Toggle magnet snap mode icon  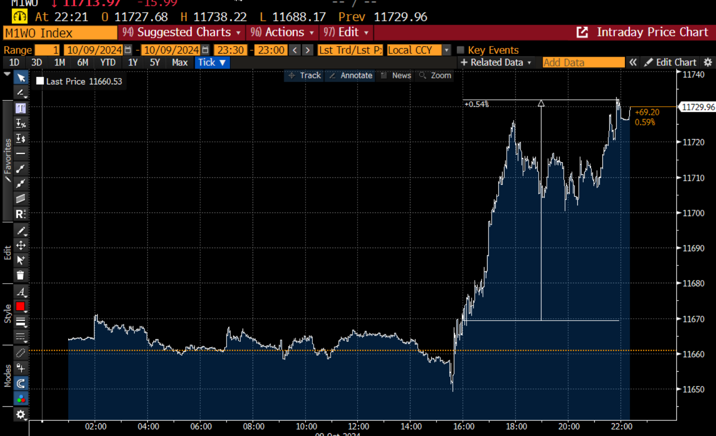pyautogui.click(x=21, y=384)
